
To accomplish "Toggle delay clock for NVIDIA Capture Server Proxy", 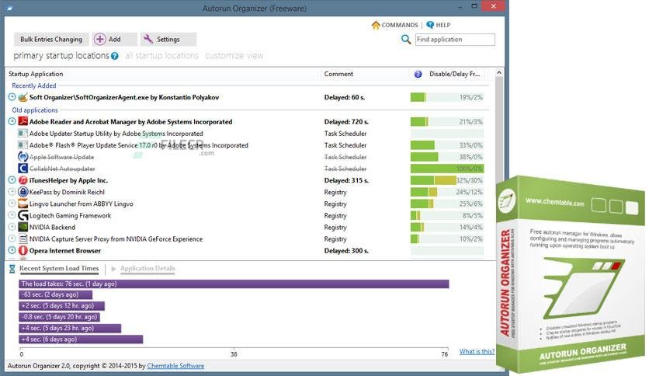I will (12, 238).
